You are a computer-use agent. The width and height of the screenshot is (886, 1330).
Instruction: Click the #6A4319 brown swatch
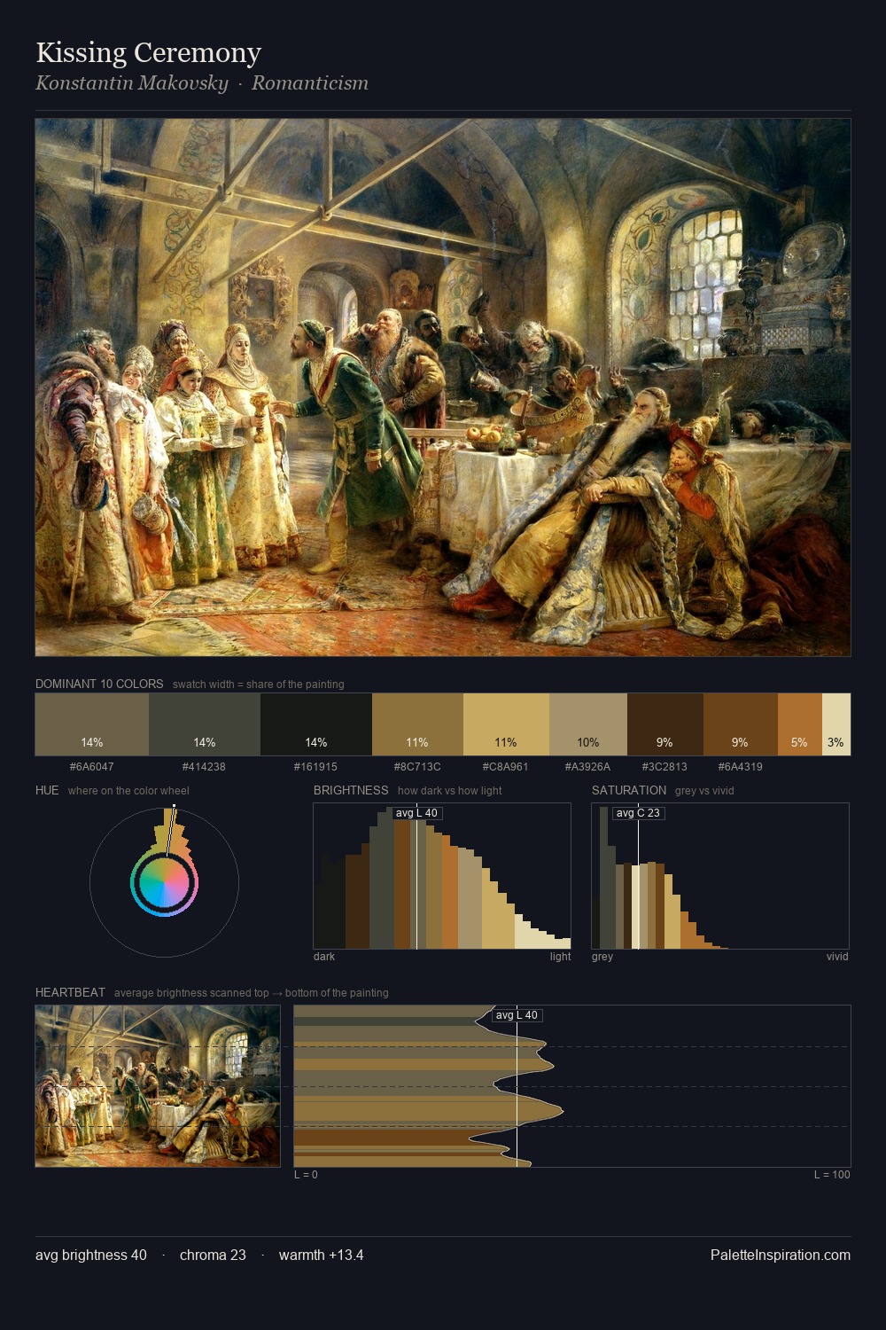point(741,724)
